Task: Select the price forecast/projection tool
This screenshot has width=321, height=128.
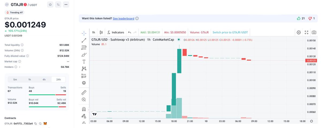Action: (x=84, y=76)
